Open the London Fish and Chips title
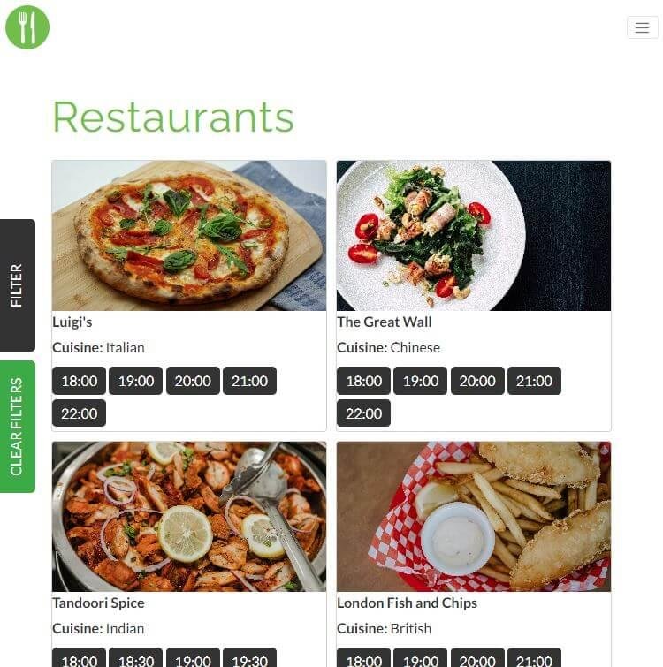Screen dimensions: 663x667 (x=407, y=603)
